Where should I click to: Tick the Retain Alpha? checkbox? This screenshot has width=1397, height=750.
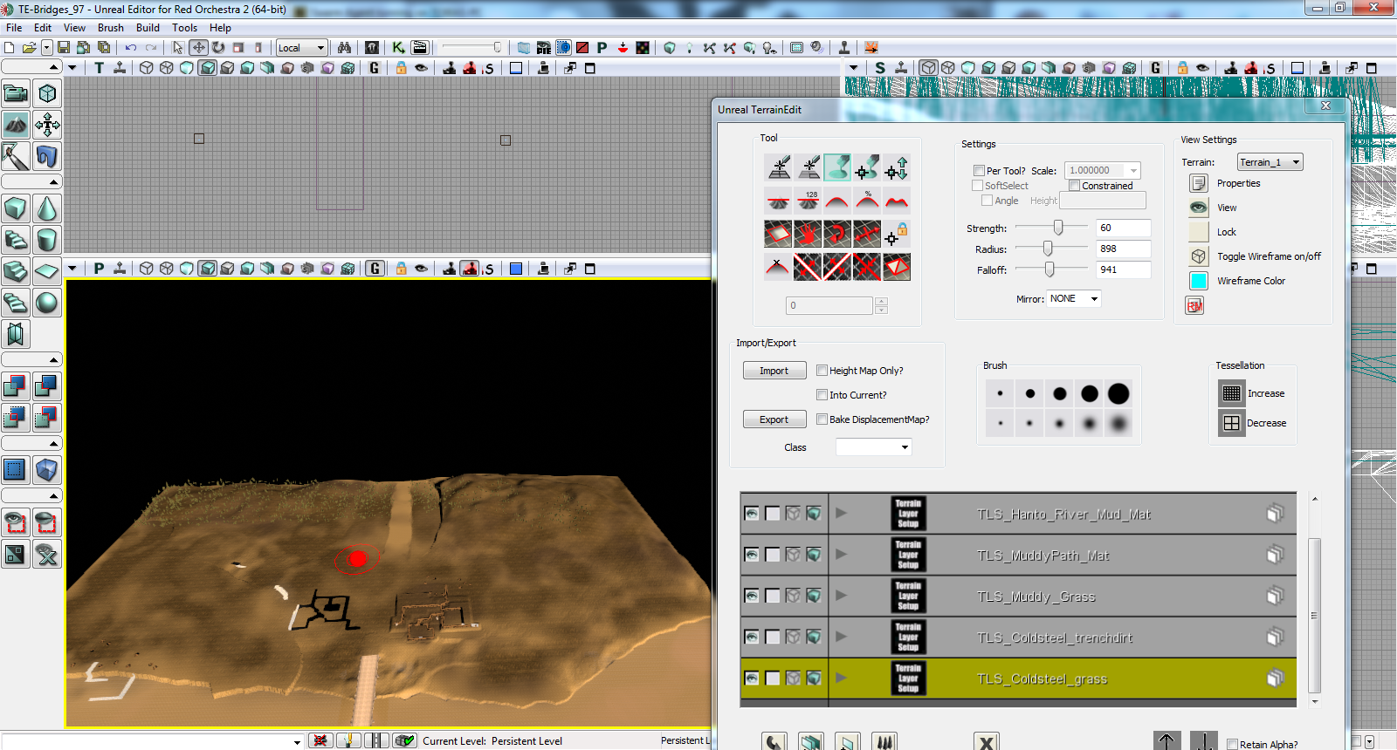(1232, 745)
